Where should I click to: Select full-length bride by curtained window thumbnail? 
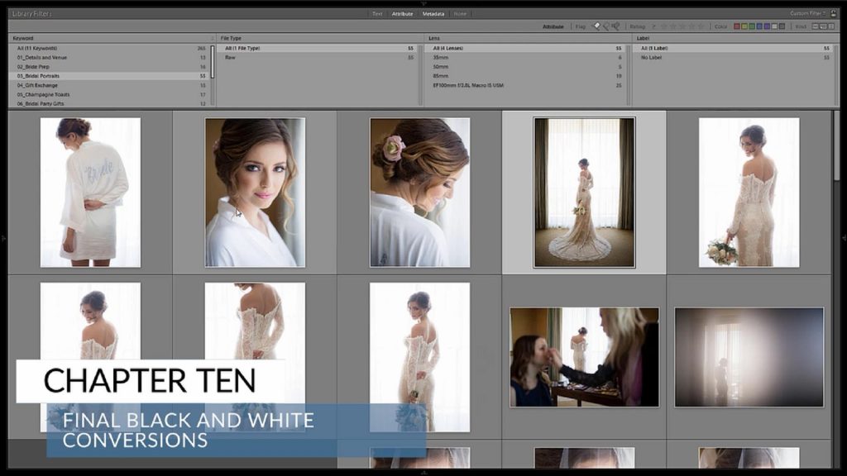[x=584, y=193]
